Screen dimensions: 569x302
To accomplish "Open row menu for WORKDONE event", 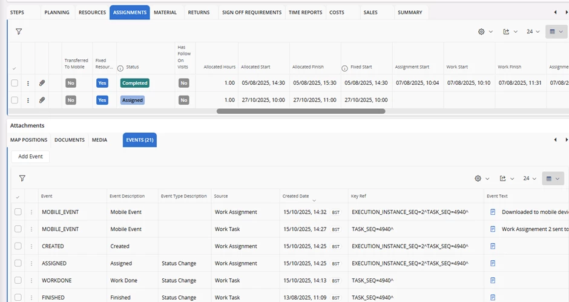I will [x=31, y=281].
